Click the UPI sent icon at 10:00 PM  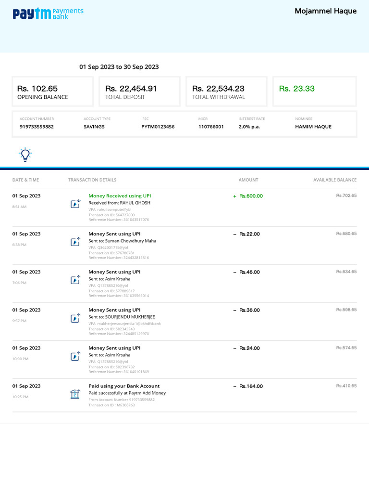tap(75, 356)
